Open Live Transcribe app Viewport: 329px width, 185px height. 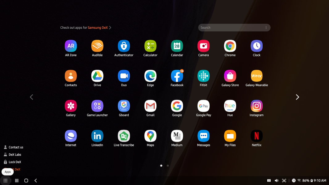[x=124, y=136]
